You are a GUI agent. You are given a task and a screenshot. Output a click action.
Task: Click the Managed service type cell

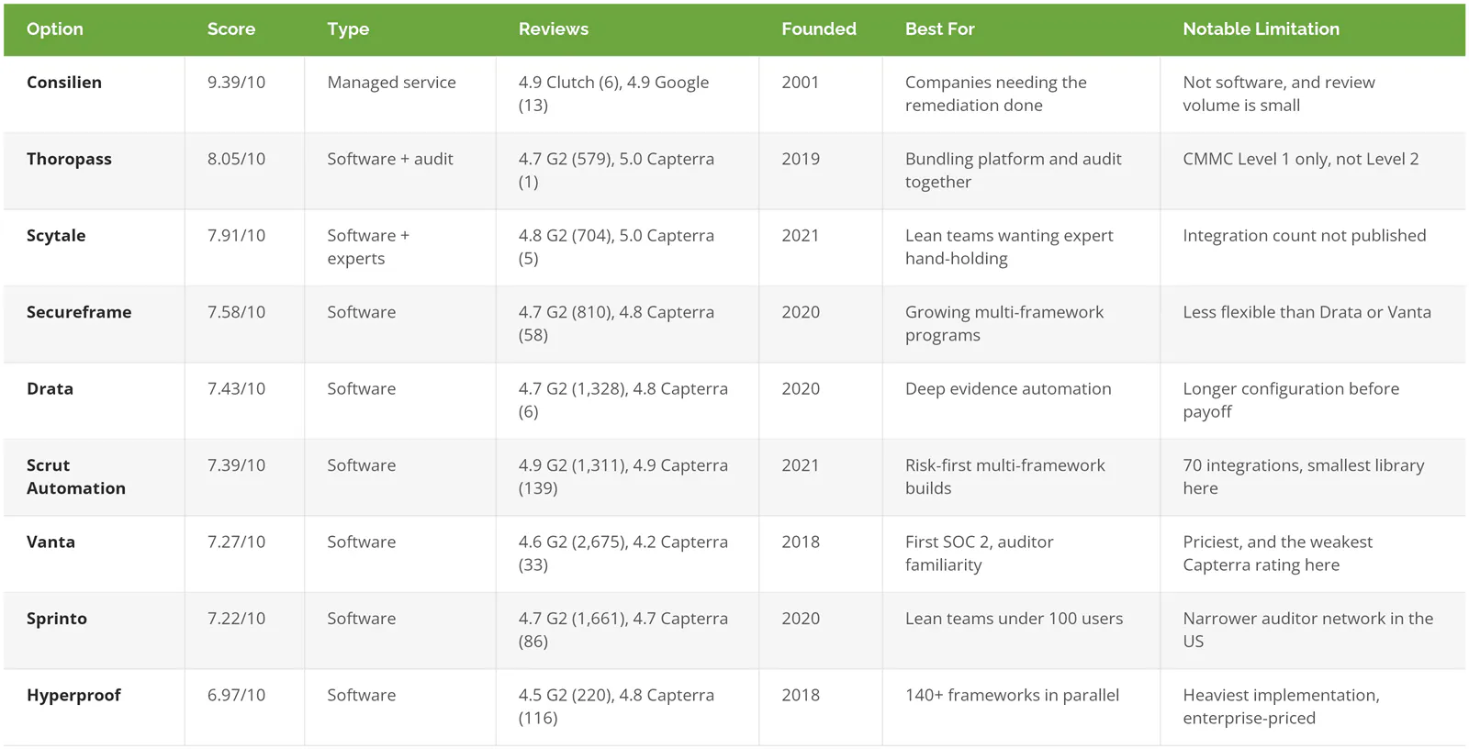[391, 83]
